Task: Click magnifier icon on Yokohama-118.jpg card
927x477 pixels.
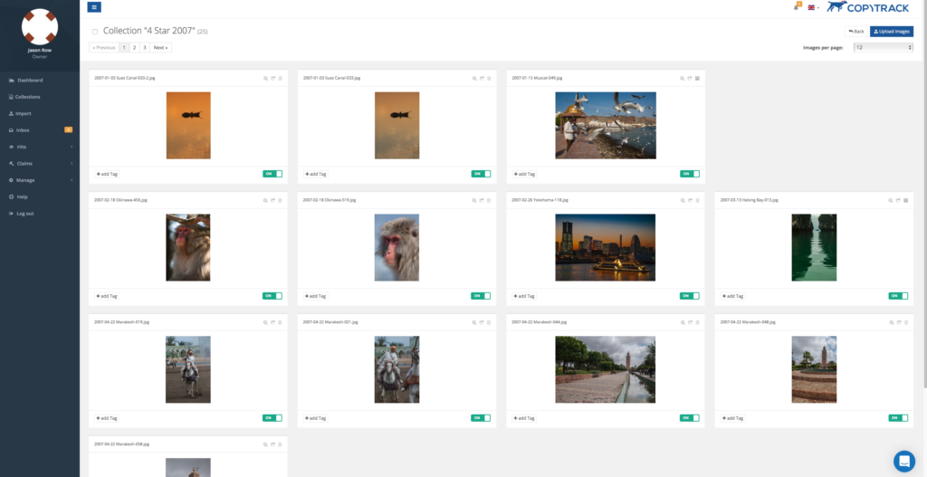Action: [683, 200]
